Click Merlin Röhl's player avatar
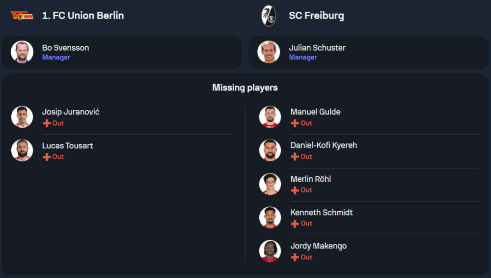The image size is (491, 278). tap(270, 184)
